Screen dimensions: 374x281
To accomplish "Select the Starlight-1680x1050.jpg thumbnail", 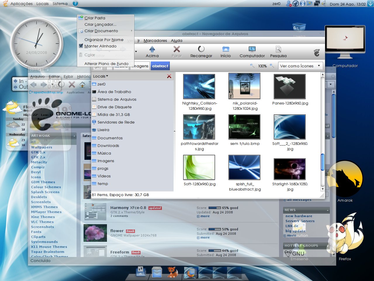I will pos(290,169).
